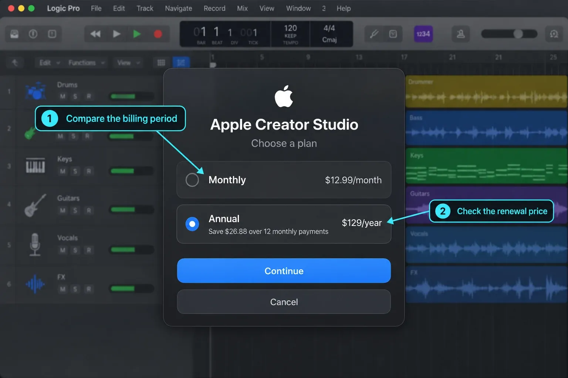Mute the Drums track
The height and width of the screenshot is (378, 568).
62,96
